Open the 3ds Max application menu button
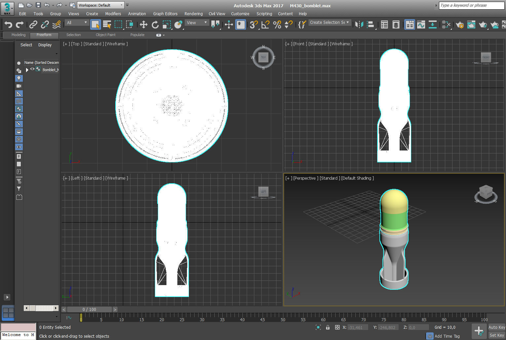The image size is (506, 340). [x=7, y=9]
